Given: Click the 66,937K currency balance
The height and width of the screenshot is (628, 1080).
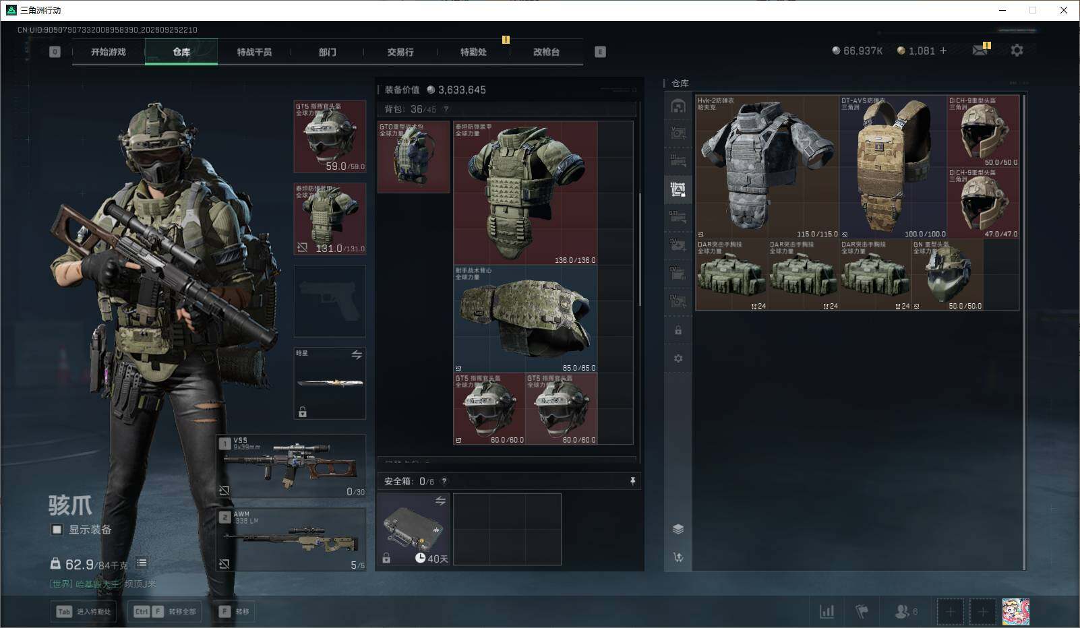Looking at the screenshot, I should click(x=857, y=51).
